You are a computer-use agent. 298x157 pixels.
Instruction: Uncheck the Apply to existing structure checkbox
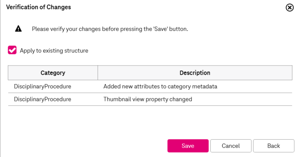click(12, 50)
